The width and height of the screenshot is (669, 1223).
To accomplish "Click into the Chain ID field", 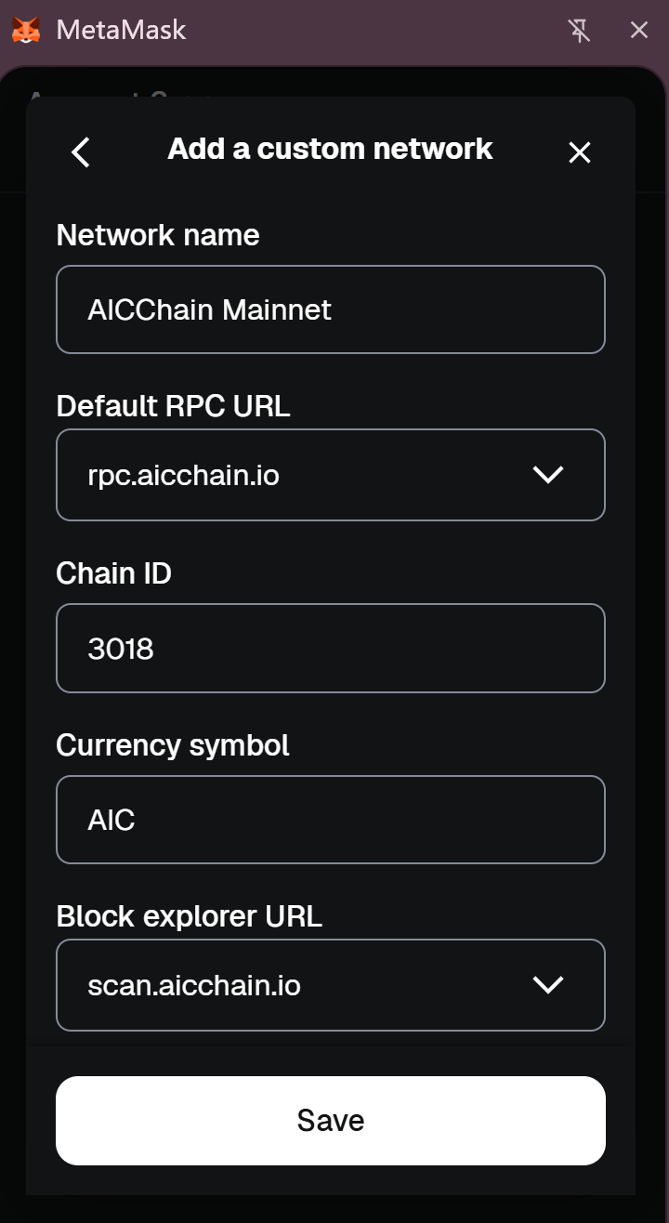I will [x=331, y=649].
